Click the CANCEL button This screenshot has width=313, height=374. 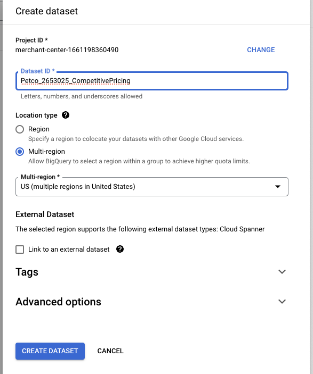[110, 351]
